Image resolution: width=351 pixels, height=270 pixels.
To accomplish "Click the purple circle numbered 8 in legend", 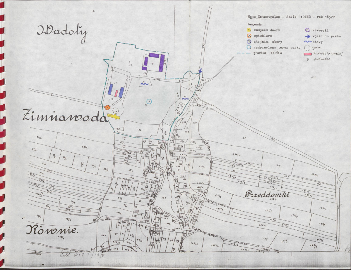I will click(308, 30).
